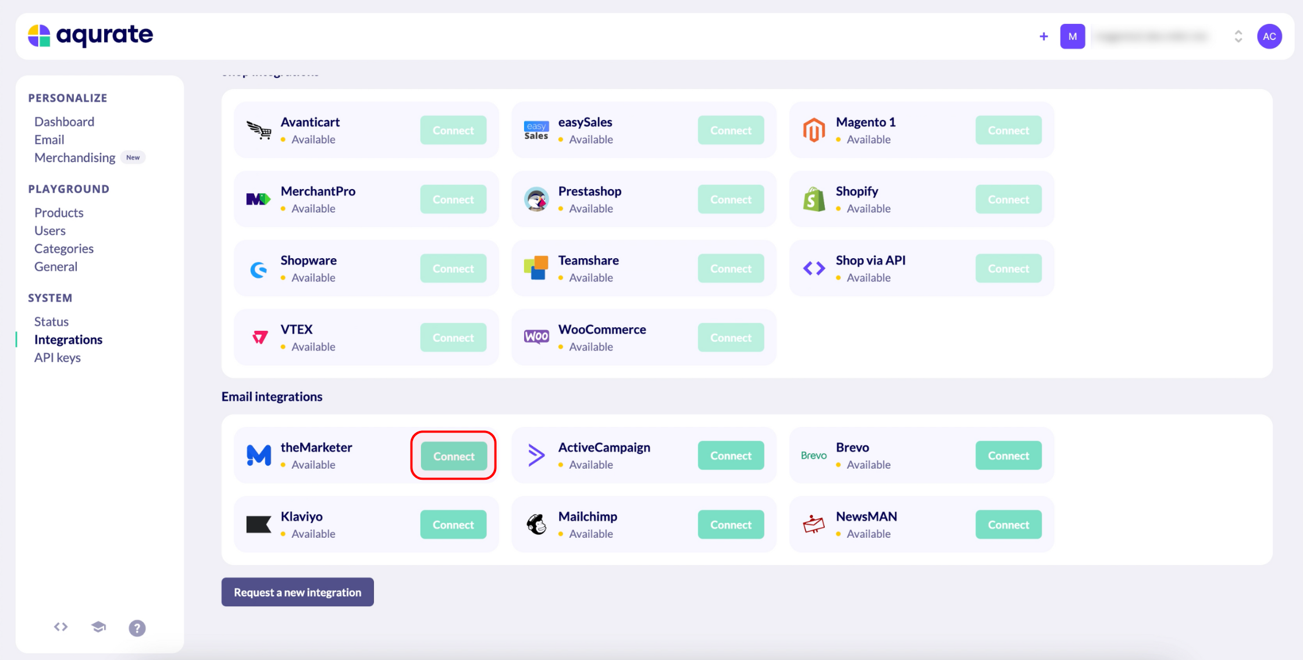Click the easySales logo icon
The width and height of the screenshot is (1303, 660).
pyautogui.click(x=536, y=130)
